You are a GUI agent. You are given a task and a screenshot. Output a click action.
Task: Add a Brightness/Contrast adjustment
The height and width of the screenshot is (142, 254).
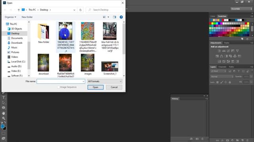tap(219, 51)
